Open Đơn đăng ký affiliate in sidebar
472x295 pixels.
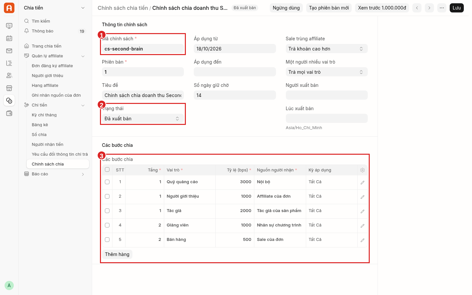click(52, 66)
